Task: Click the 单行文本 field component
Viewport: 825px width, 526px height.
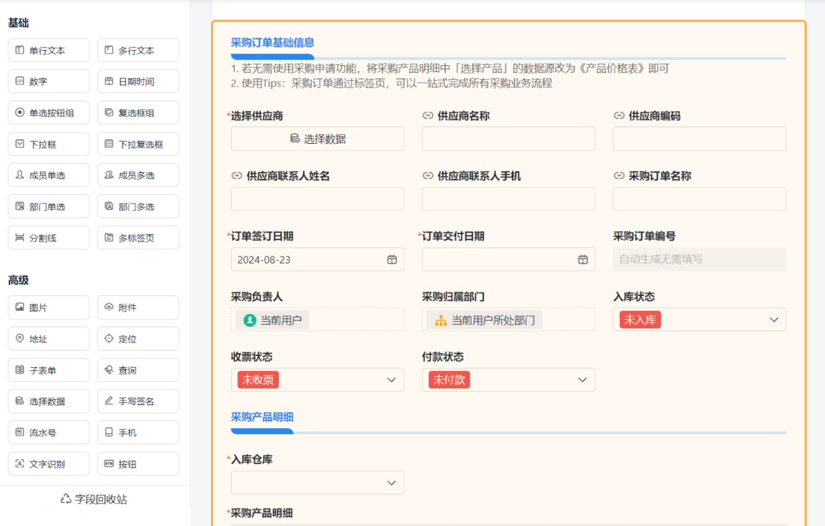Action: point(49,51)
